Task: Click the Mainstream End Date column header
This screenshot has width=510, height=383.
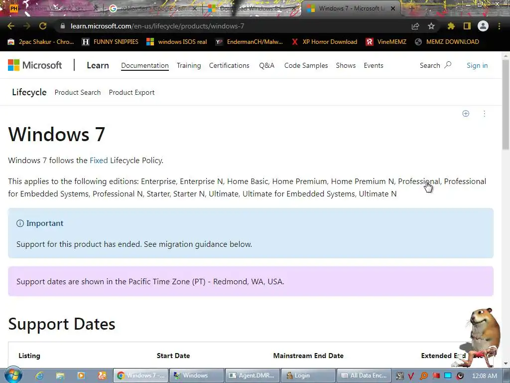Action: (308, 356)
